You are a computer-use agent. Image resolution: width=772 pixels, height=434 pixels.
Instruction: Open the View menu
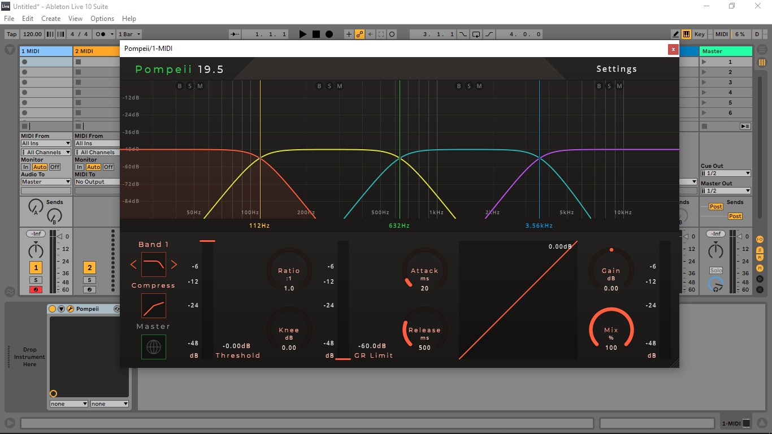point(75,19)
